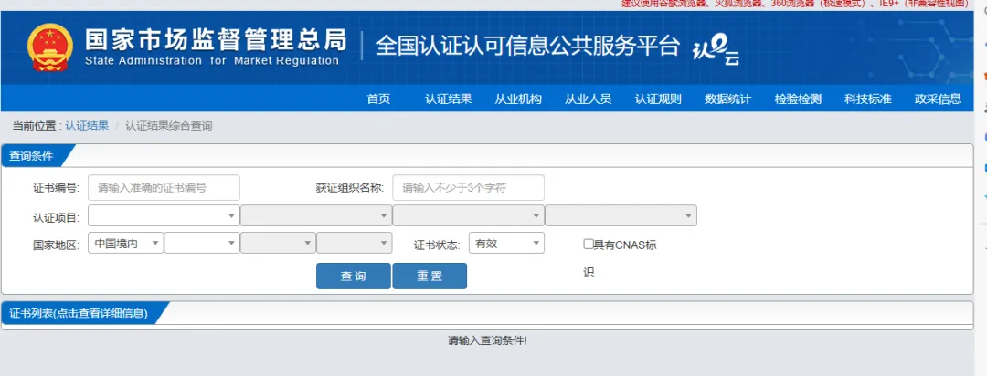This screenshot has width=987, height=376.
Task: Expand the fourth 认证项目 dropdown
Action: point(621,215)
